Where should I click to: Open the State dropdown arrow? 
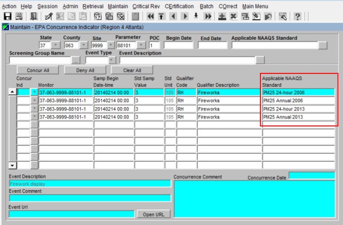(56, 45)
